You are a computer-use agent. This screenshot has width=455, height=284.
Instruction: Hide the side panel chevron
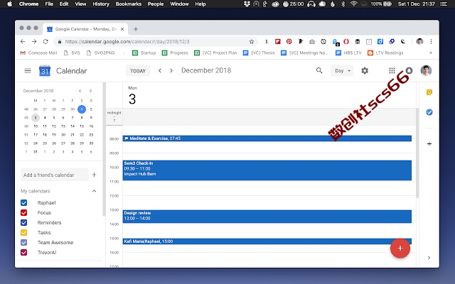(429, 258)
